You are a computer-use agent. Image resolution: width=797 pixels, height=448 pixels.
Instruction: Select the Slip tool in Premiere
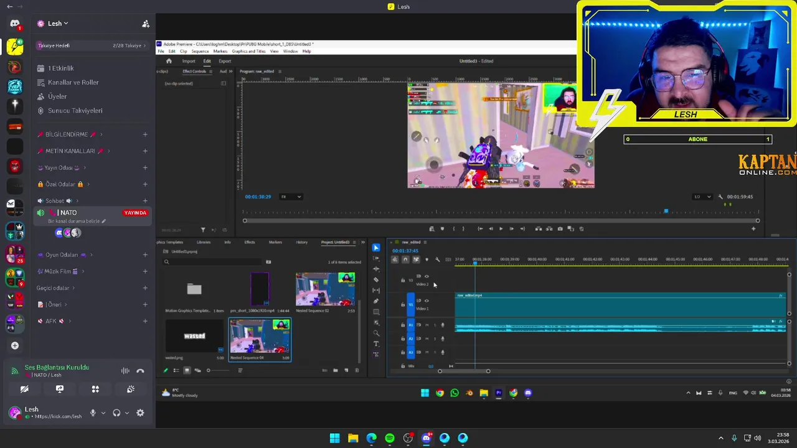(376, 291)
